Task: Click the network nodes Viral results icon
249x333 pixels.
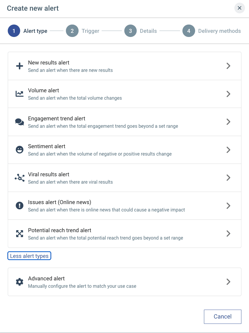Action: pos(19,178)
